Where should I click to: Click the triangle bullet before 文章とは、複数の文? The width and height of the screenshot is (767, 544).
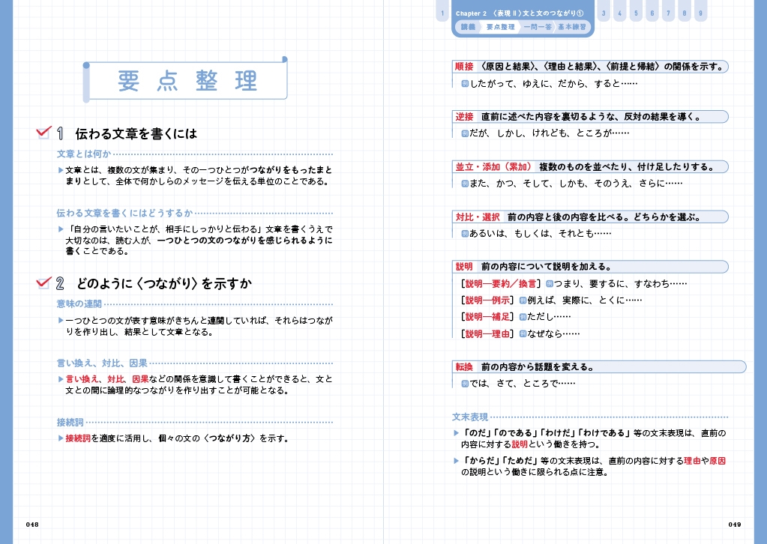[x=61, y=170]
